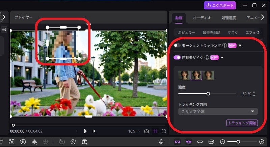Open the AI portrait face tool icon
This screenshot has height=147, width=270.
(73, 142)
